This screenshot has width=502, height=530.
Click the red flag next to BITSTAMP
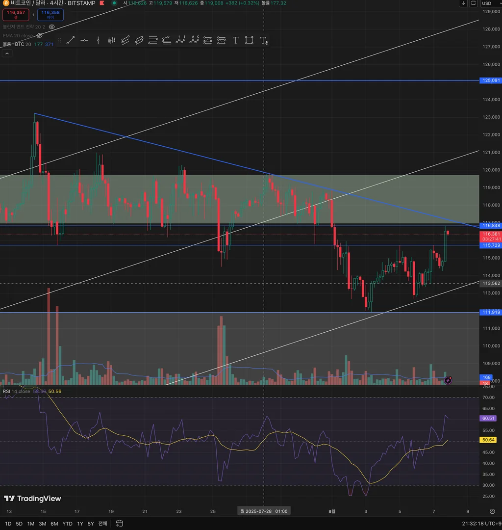tap(101, 3)
